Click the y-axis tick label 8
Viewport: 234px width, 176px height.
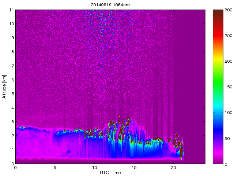coord(13,52)
